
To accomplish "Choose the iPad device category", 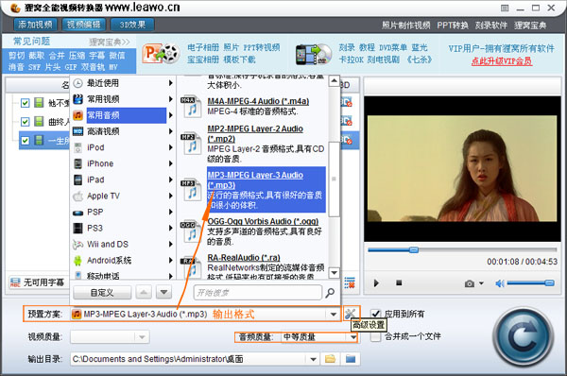I will [123, 179].
